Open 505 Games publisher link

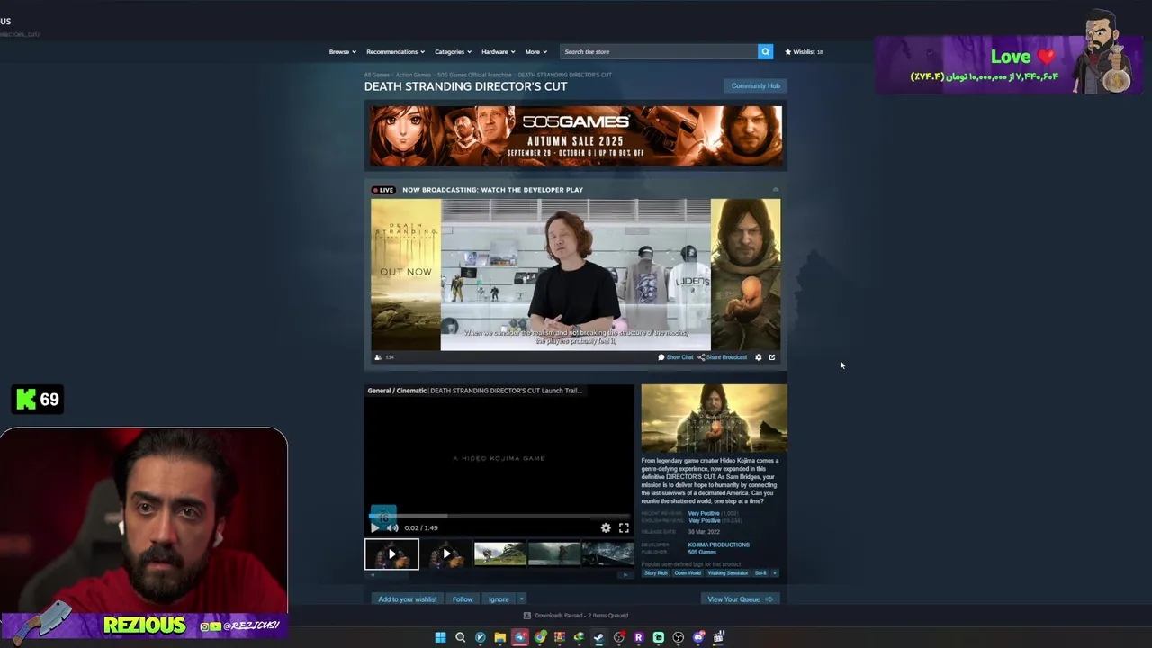702,552
